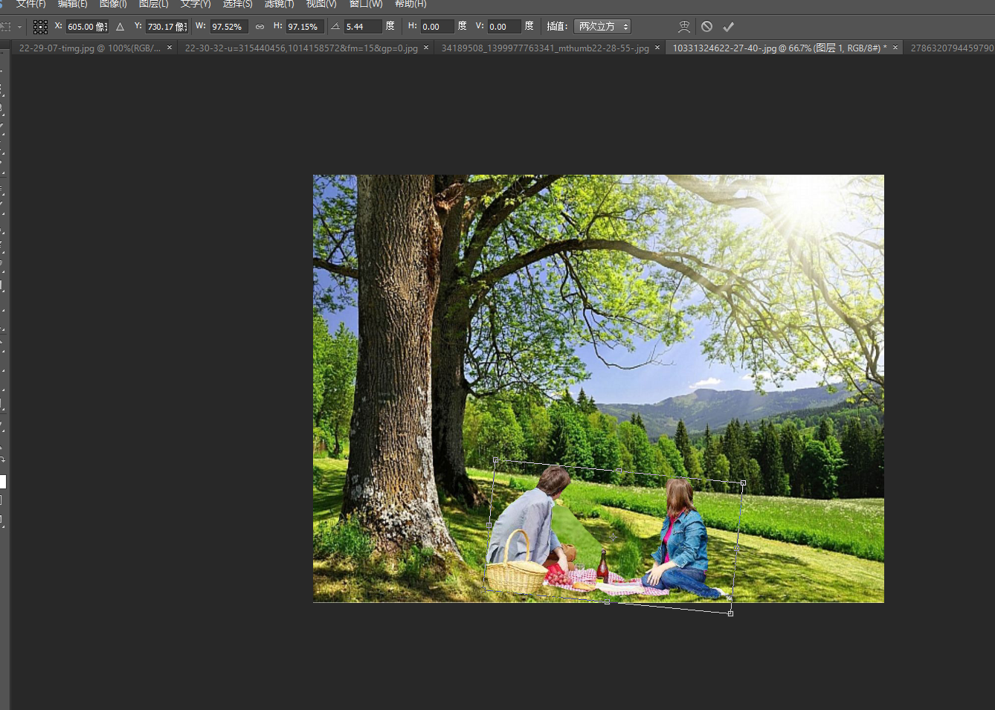995x710 pixels.
Task: Open the 图层(L) menu
Action: pos(153,4)
